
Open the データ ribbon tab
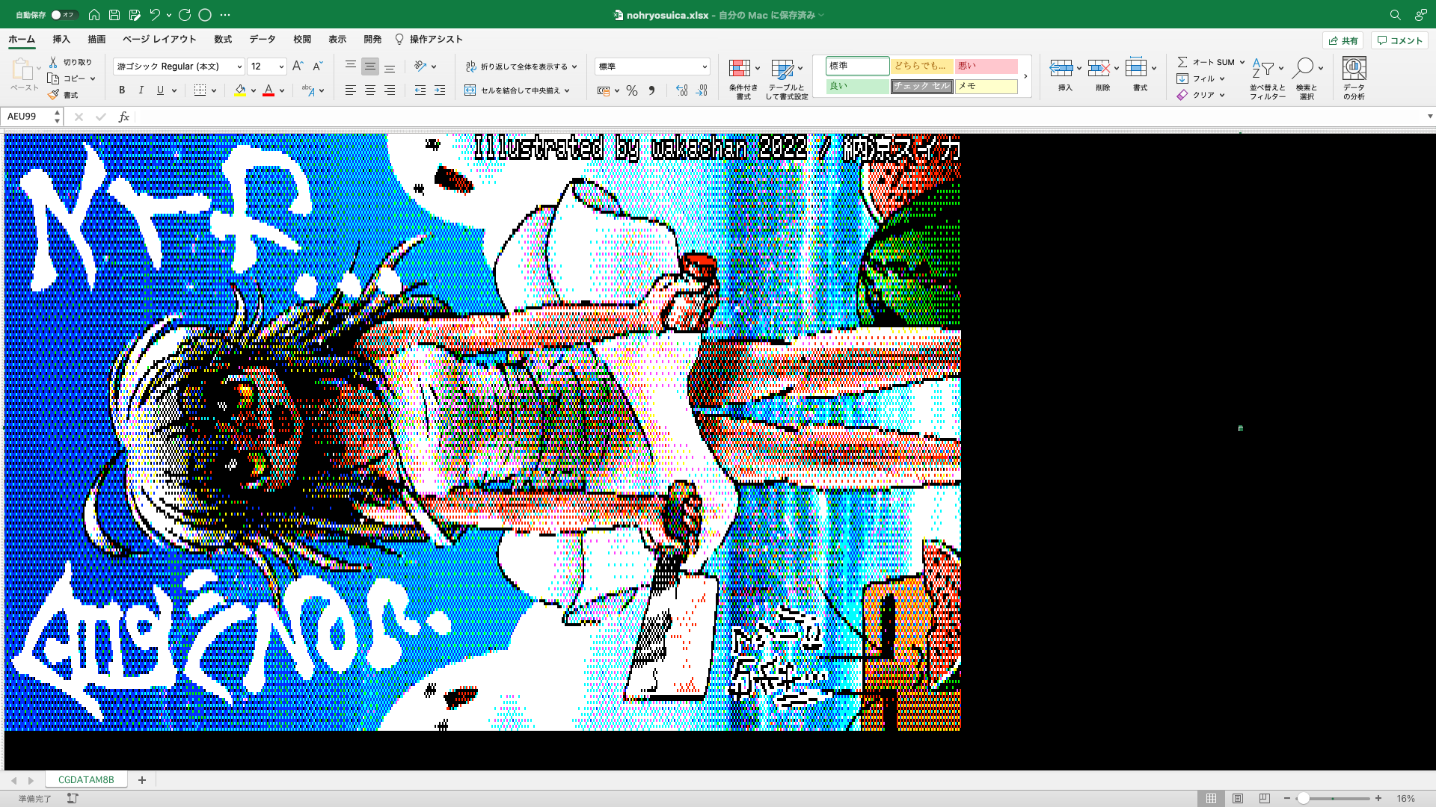point(263,40)
